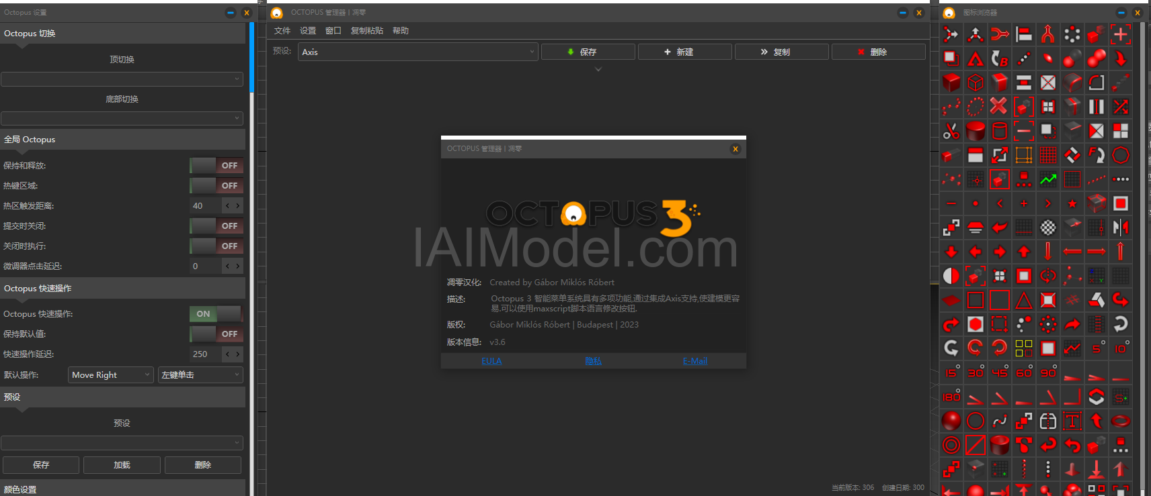Pick the curved arrow with letter B icon

1000,58
